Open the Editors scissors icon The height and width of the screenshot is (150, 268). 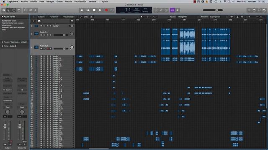coord(35,10)
